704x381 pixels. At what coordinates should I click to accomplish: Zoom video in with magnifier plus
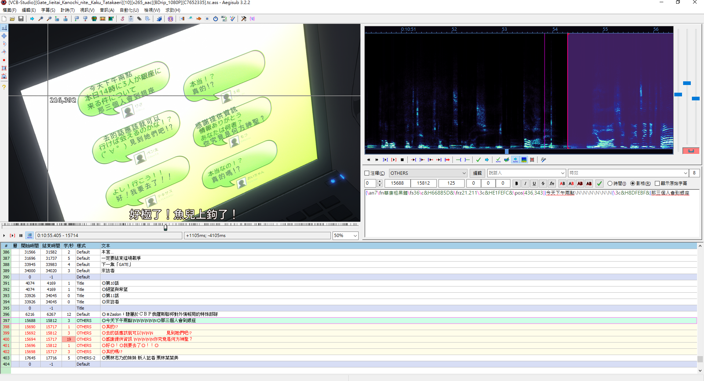[x=41, y=19]
